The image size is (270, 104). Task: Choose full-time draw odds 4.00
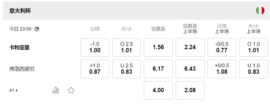click(x=158, y=90)
